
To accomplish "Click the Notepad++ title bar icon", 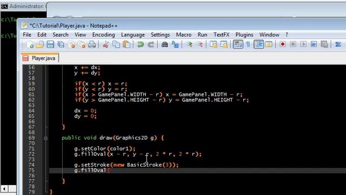I will click(24, 25).
